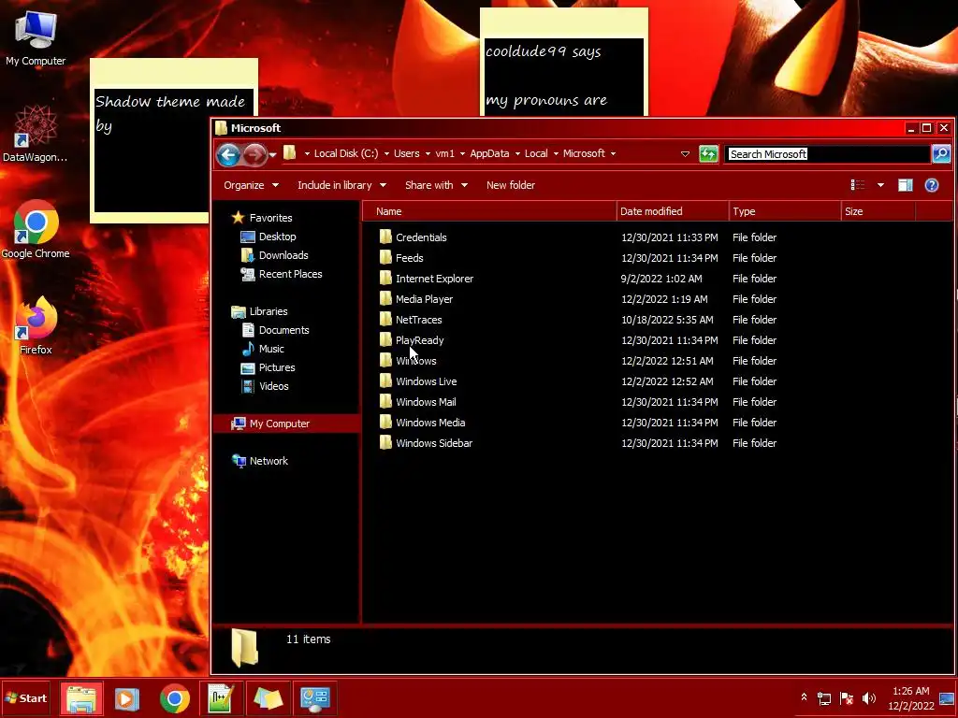Click the NetTraces folder icon
Image resolution: width=958 pixels, height=718 pixels.
tap(385, 320)
